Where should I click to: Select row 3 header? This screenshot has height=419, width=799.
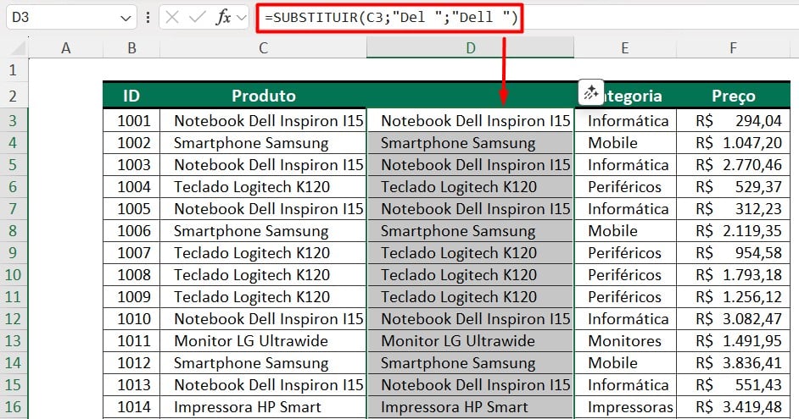pos(14,120)
